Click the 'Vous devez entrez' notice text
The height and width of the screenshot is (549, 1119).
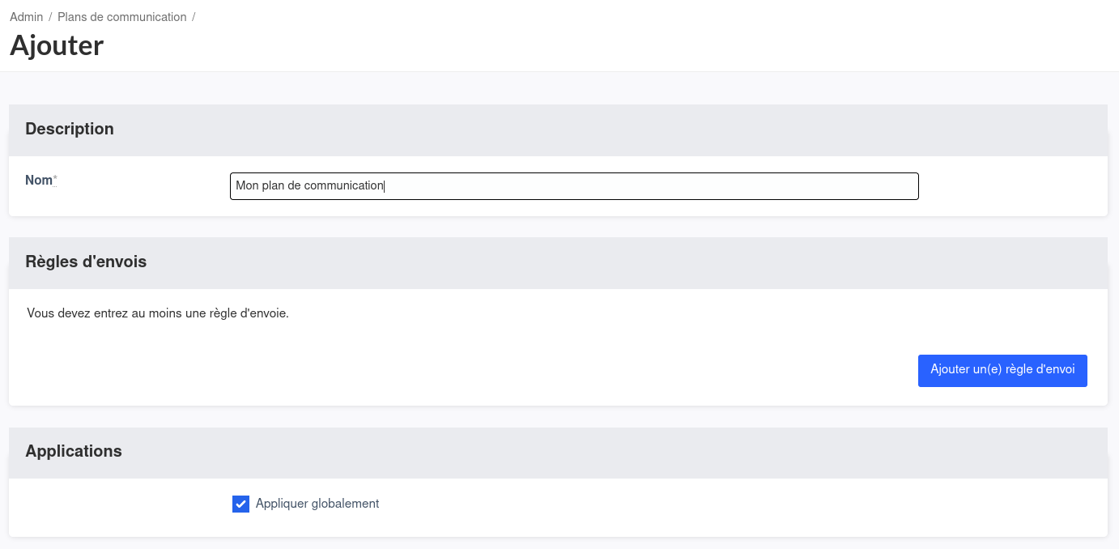tap(158, 313)
